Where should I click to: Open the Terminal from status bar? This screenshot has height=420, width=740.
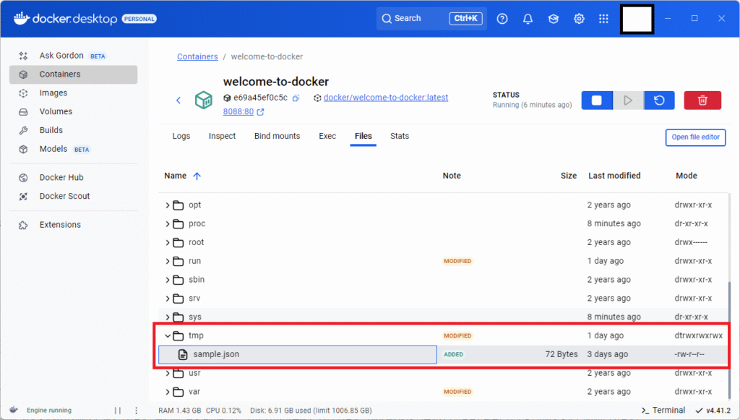click(663, 410)
